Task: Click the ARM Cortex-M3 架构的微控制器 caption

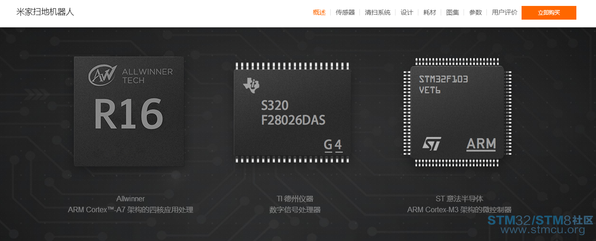Action: [x=459, y=210]
